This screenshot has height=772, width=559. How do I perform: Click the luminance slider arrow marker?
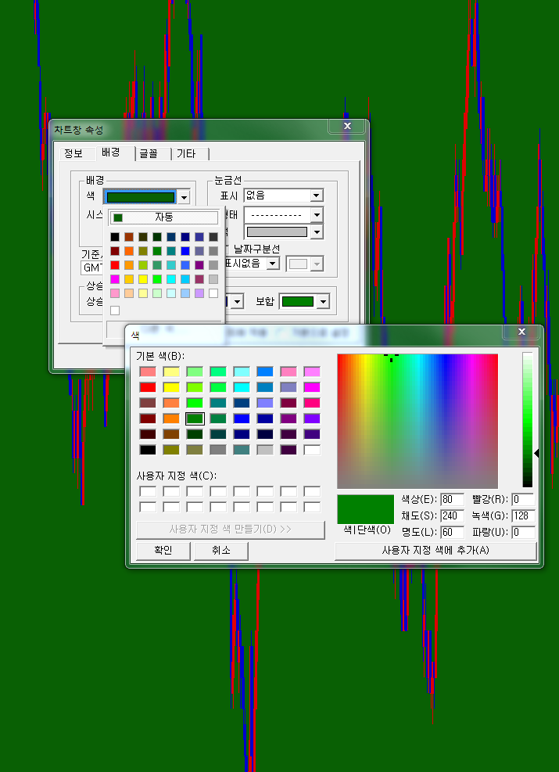pyautogui.click(x=536, y=453)
